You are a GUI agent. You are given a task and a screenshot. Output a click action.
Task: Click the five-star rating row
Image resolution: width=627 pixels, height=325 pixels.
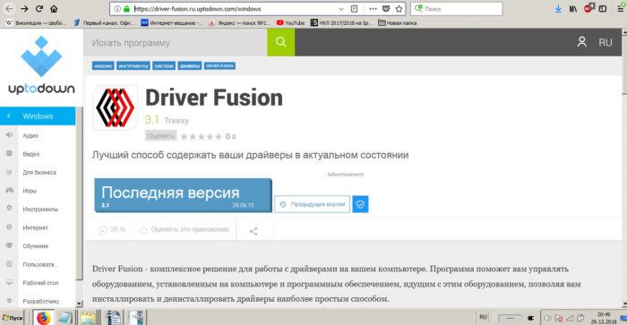[202, 137]
